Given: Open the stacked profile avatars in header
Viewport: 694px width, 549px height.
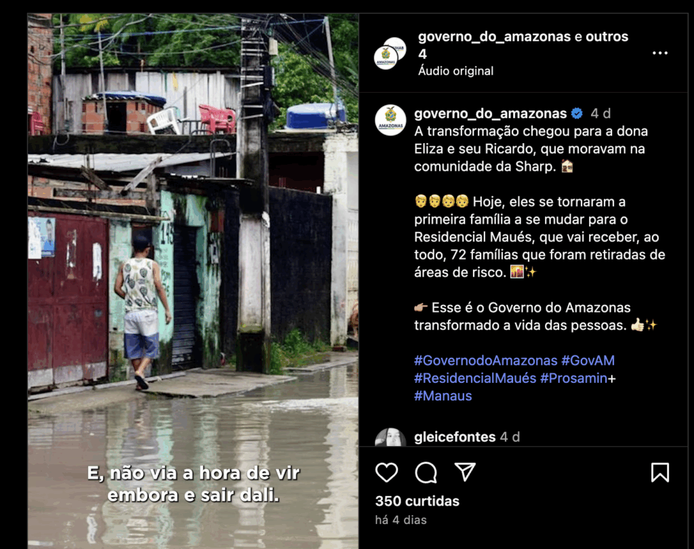Looking at the screenshot, I should click(390, 54).
